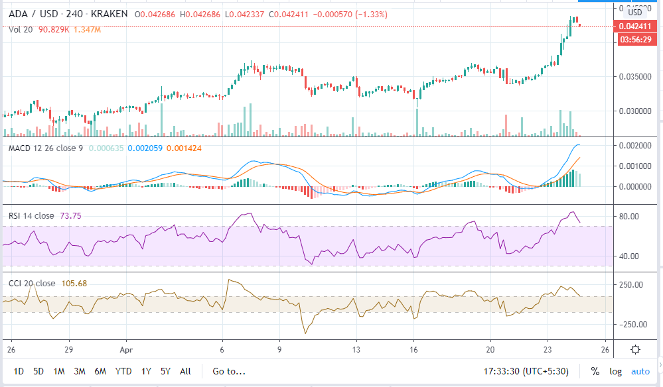Click the Apr date axis label
Image resolution: width=663 pixels, height=387 pixels.
(x=126, y=349)
